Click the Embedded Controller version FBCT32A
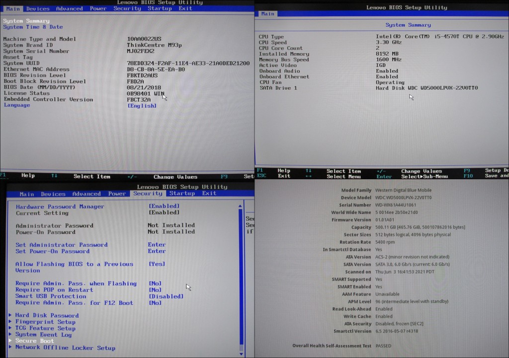Screen dimensions: 509x358 139,100
